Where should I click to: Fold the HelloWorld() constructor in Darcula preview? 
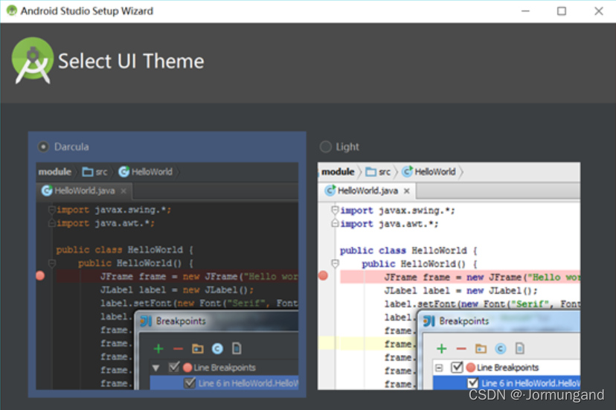52,263
